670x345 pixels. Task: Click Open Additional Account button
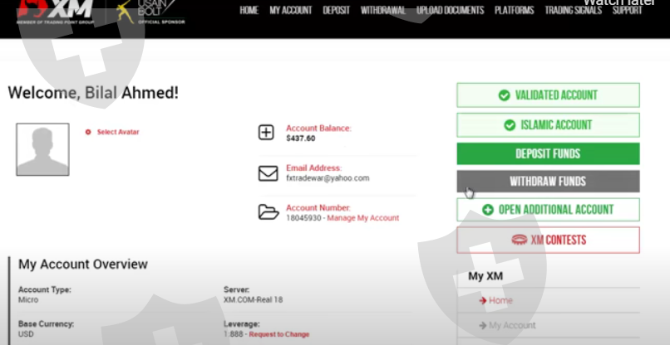click(x=549, y=210)
